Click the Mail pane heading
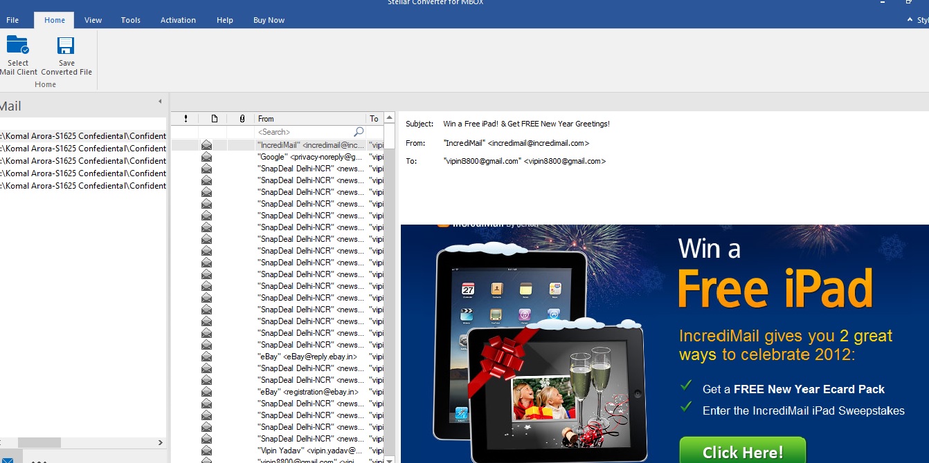The image size is (929, 463). (10, 106)
